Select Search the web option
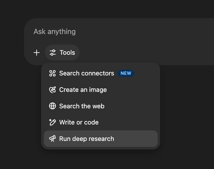This screenshot has height=169, width=214. click(82, 106)
